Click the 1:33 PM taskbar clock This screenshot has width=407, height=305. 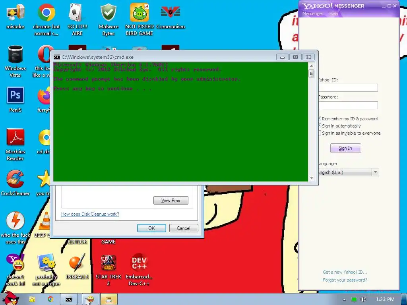(x=385, y=299)
